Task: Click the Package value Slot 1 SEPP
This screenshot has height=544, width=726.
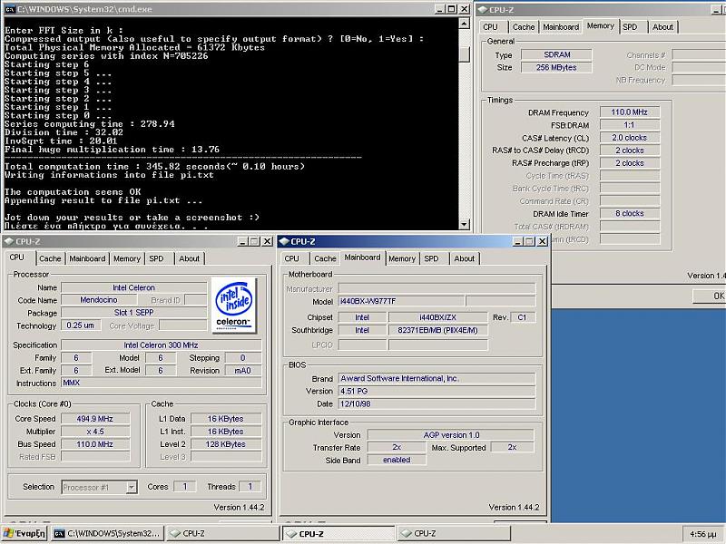Action: (133, 313)
